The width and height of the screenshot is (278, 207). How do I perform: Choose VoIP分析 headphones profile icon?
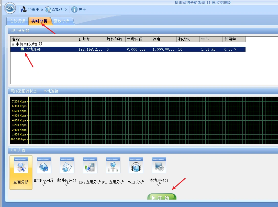point(136,165)
